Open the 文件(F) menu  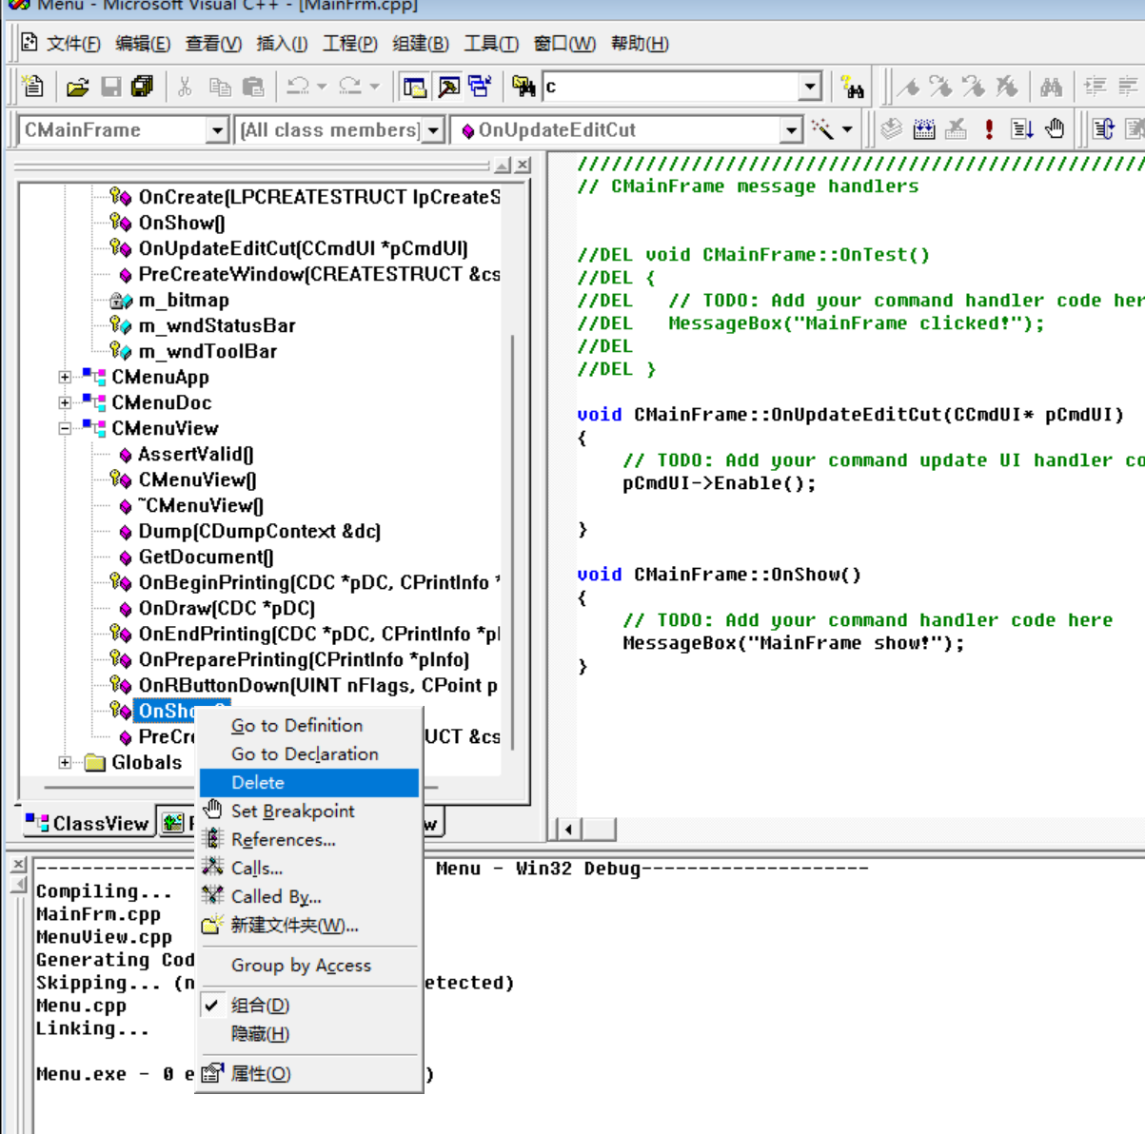pos(73,44)
